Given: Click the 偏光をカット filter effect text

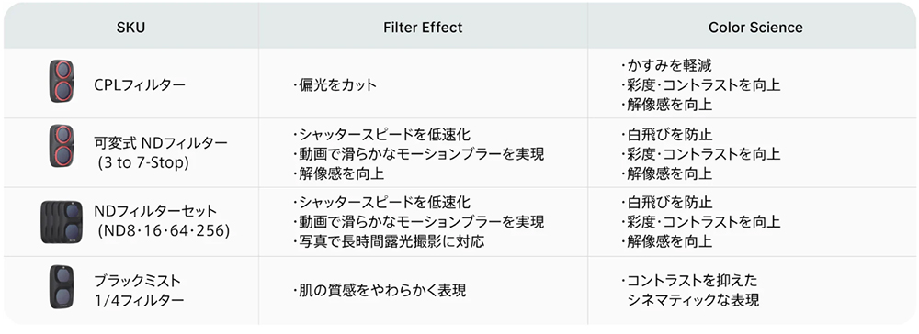Looking at the screenshot, I should click(335, 84).
